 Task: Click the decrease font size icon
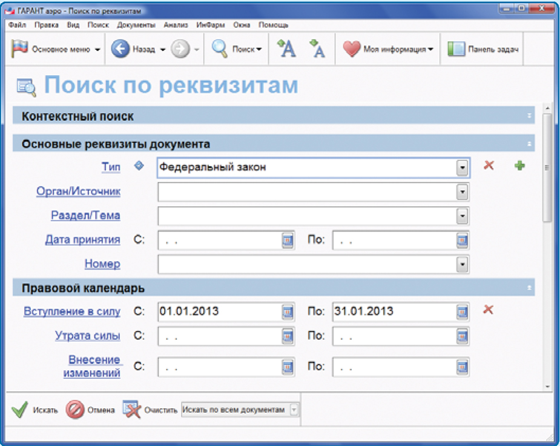[x=317, y=49]
